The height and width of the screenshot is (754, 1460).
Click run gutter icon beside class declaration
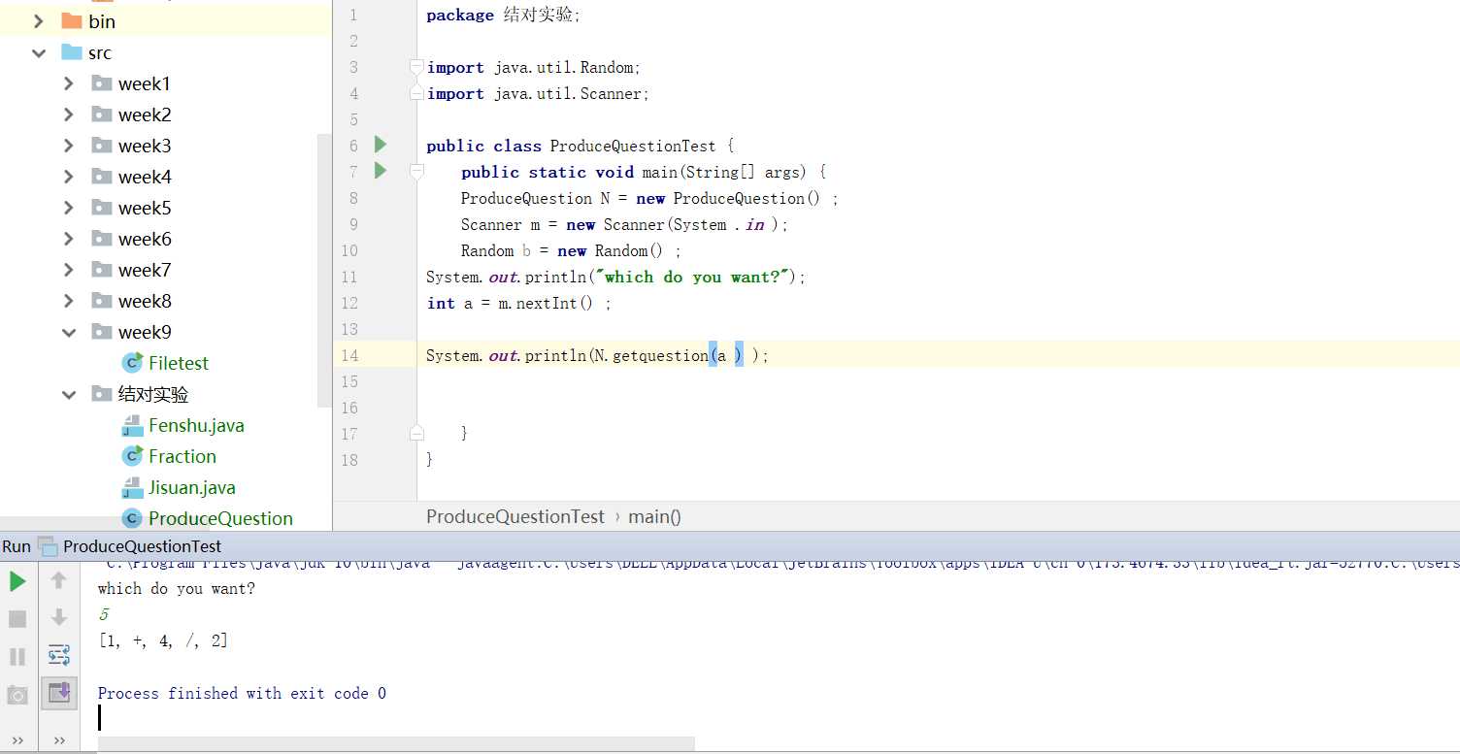381,145
